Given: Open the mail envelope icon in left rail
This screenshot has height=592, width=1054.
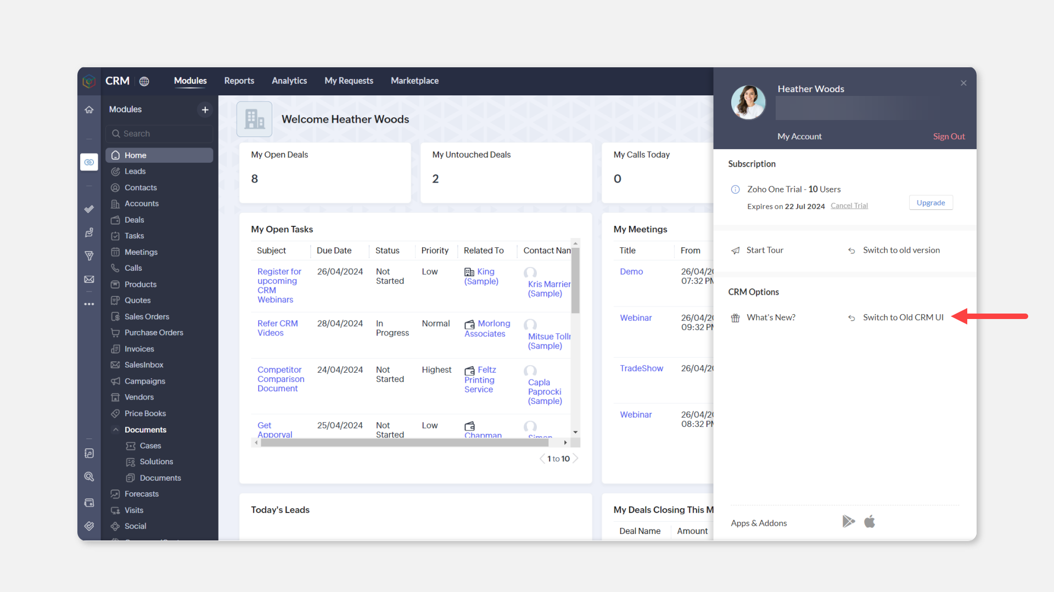Looking at the screenshot, I should click(89, 280).
